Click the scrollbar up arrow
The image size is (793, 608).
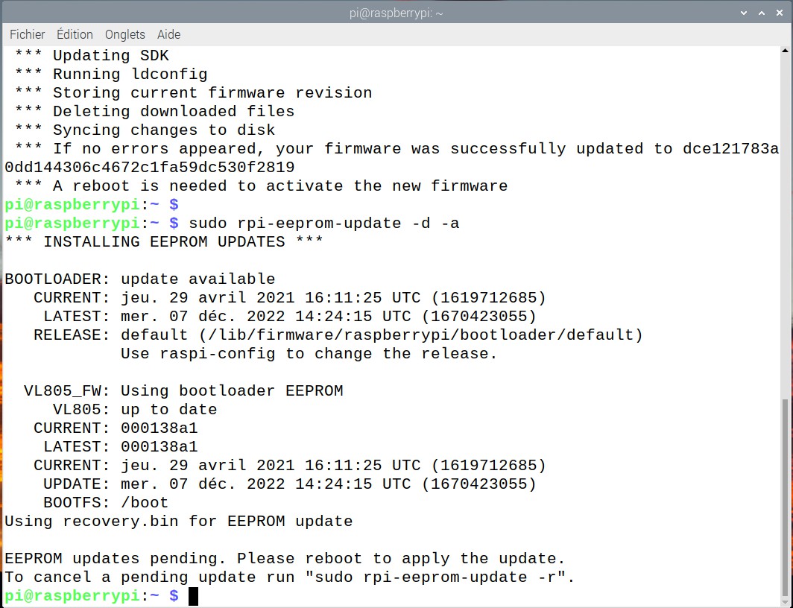tap(785, 51)
